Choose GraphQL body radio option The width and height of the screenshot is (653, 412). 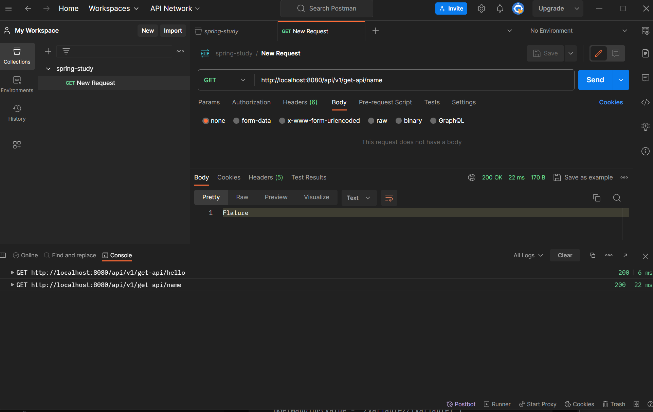tap(433, 121)
